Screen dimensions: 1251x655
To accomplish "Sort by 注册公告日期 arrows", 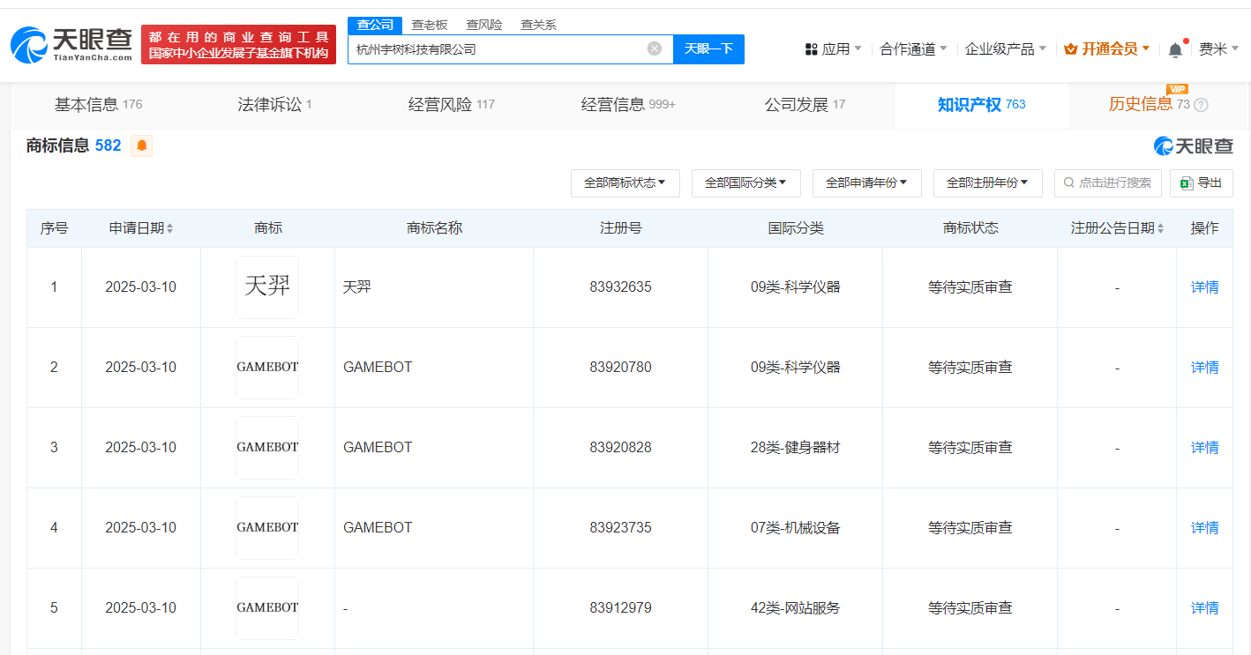I will point(1161,228).
